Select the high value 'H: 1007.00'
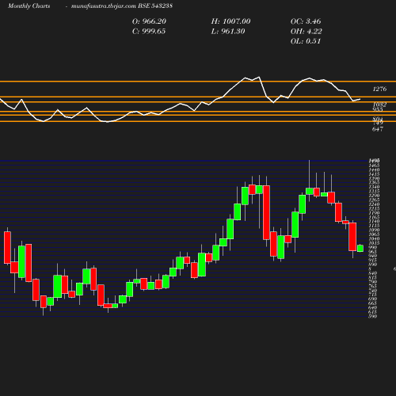396x396 pixels. coord(230,21)
